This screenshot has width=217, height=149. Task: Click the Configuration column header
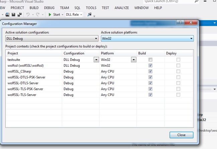click(x=81, y=53)
